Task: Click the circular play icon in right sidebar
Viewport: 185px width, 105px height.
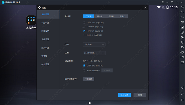Action: [182, 32]
